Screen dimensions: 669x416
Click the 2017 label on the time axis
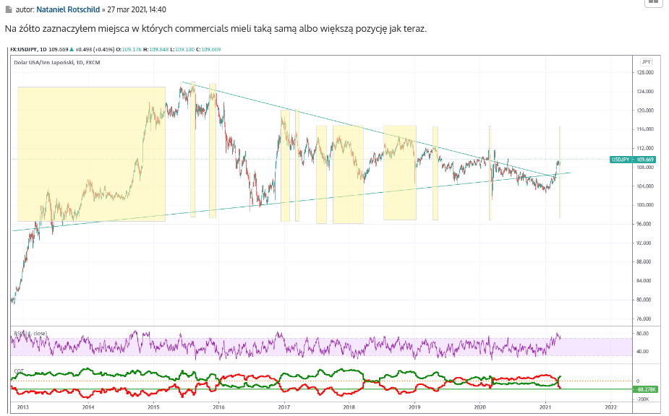(284, 407)
